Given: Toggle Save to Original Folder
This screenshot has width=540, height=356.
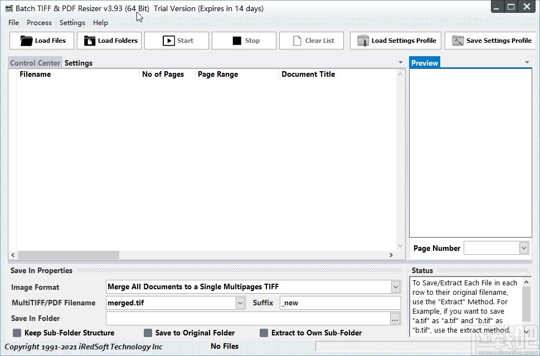Looking at the screenshot, I should (x=148, y=333).
